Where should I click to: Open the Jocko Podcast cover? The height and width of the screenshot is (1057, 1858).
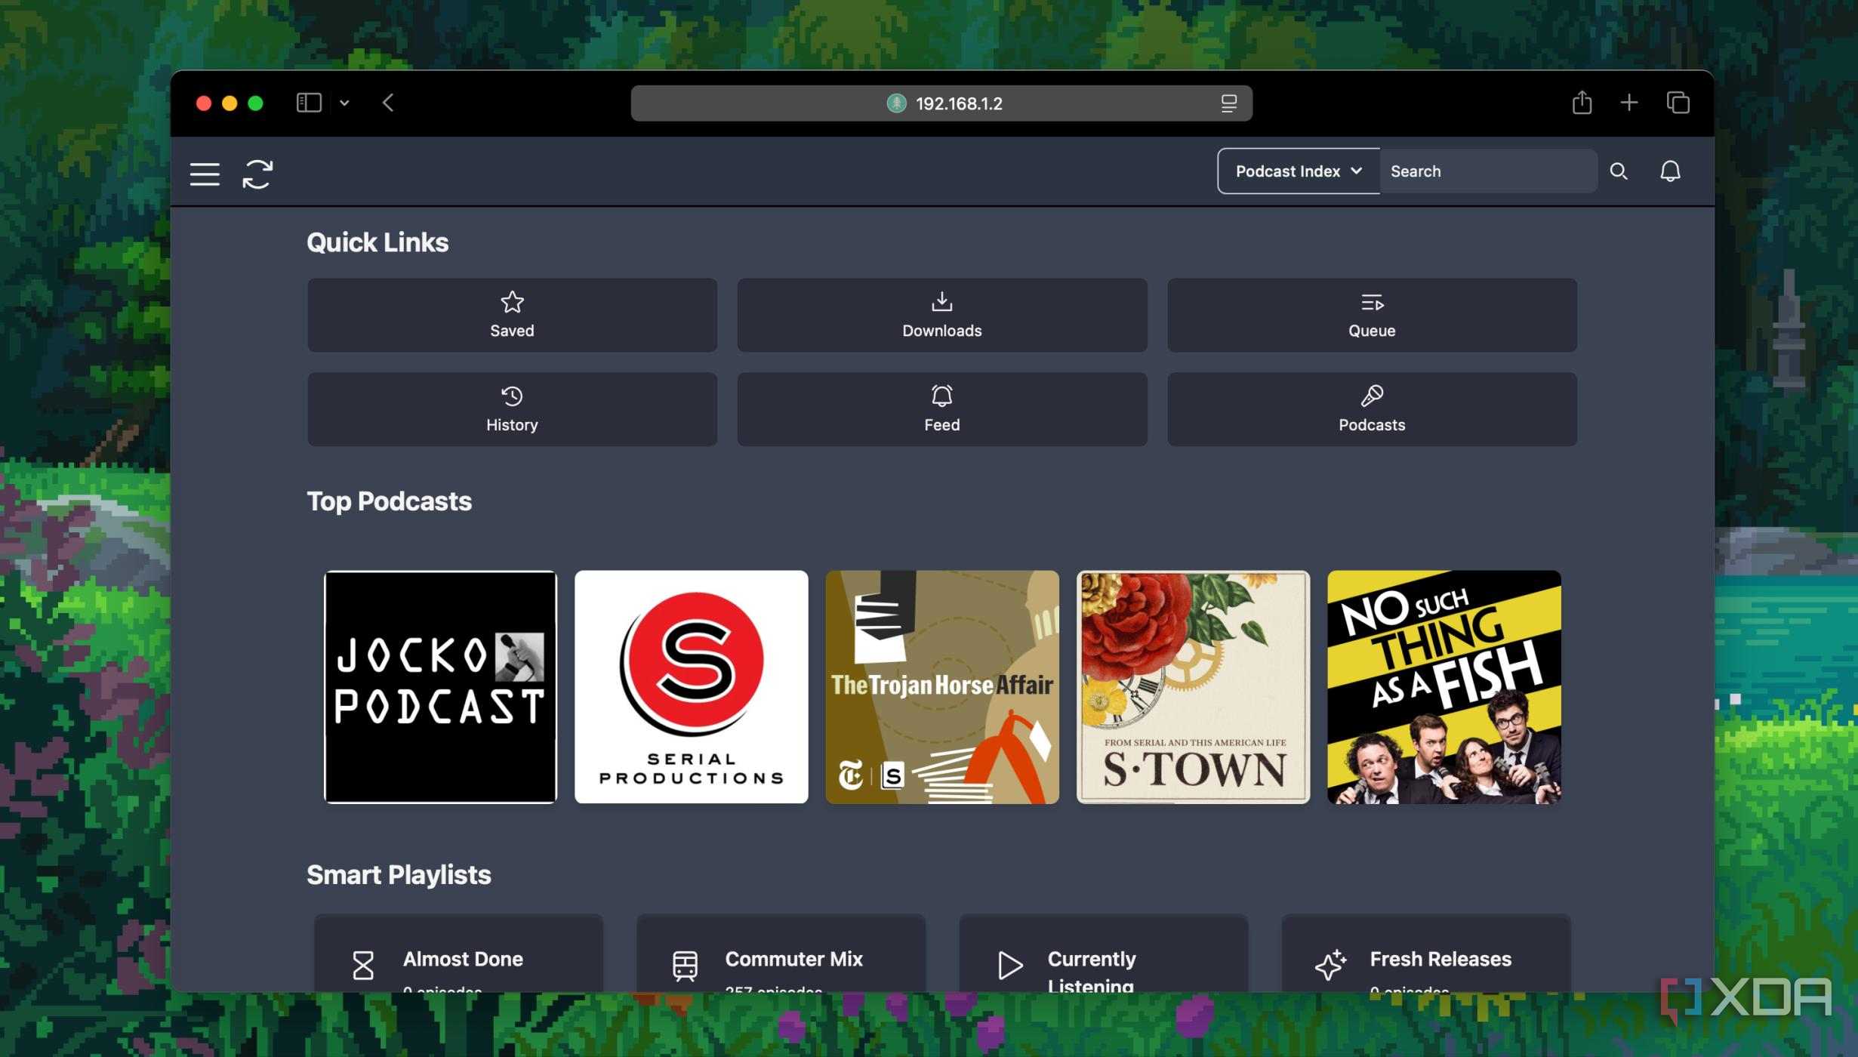click(440, 687)
